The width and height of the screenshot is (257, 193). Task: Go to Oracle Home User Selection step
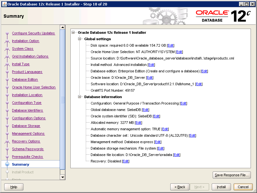[34, 87]
